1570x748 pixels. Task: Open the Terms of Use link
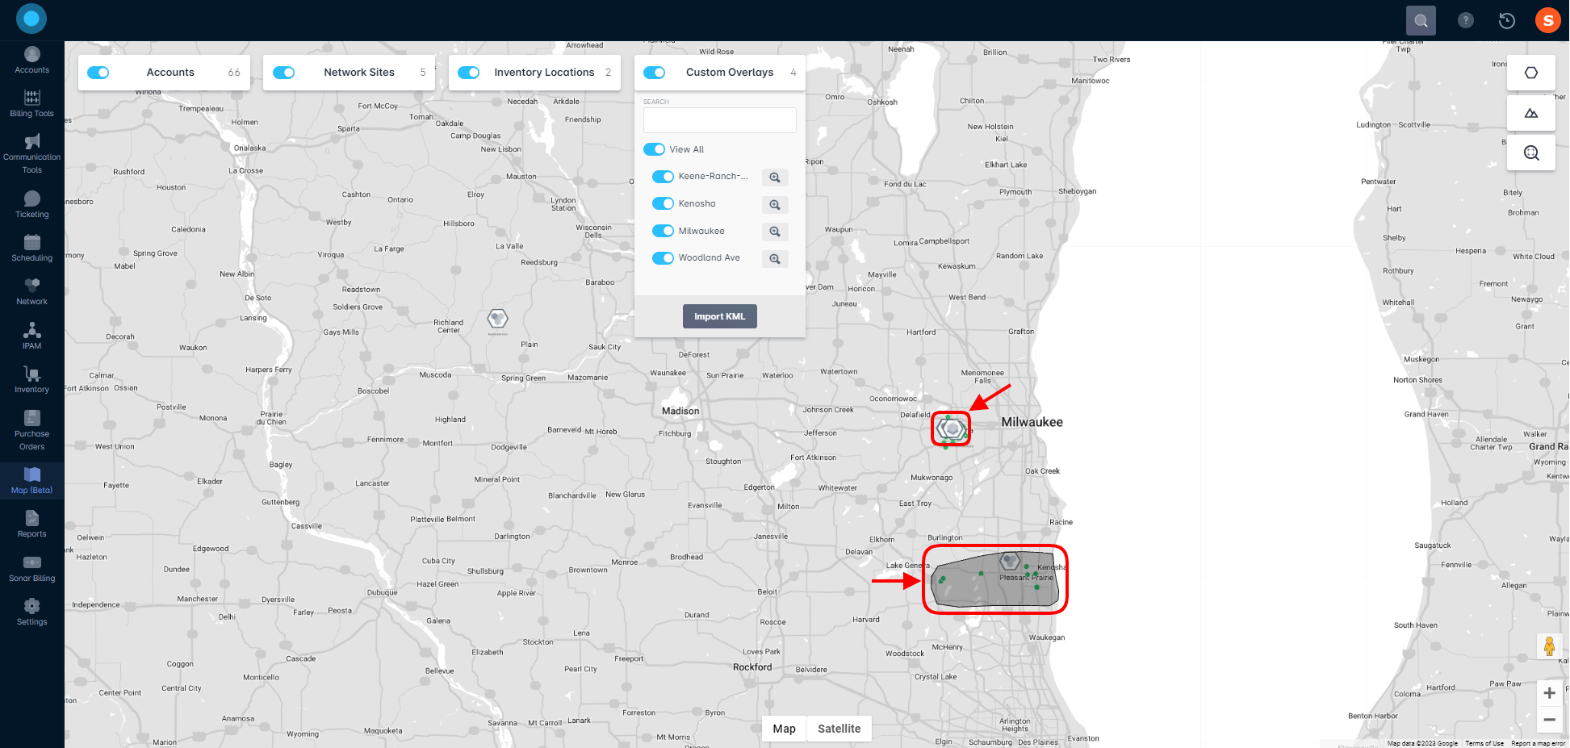[1484, 743]
